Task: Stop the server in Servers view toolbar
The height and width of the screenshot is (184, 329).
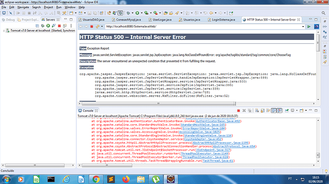Action: click(59, 26)
